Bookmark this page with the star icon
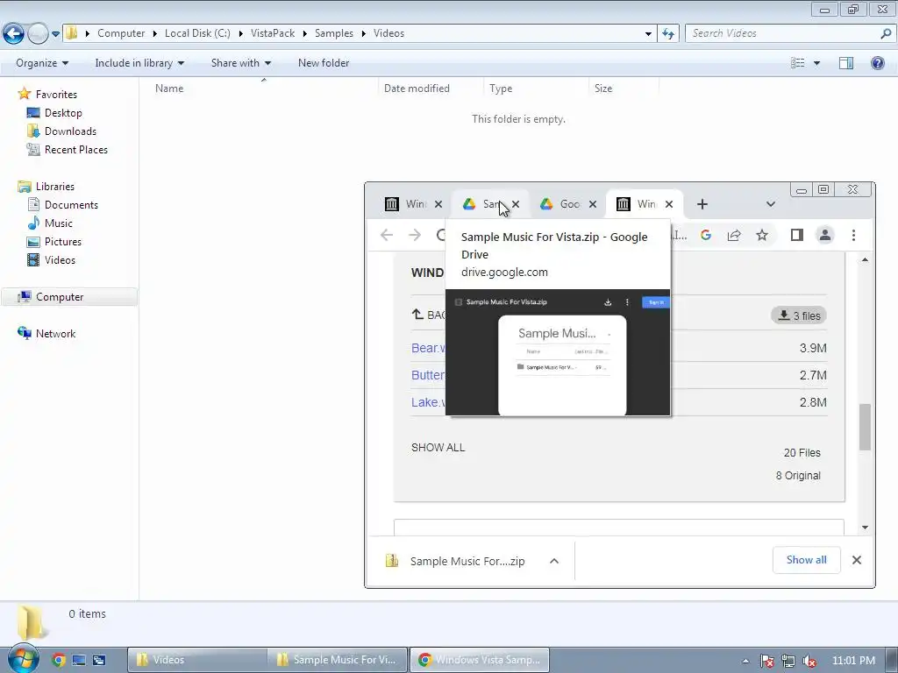The height and width of the screenshot is (673, 898). (x=762, y=235)
